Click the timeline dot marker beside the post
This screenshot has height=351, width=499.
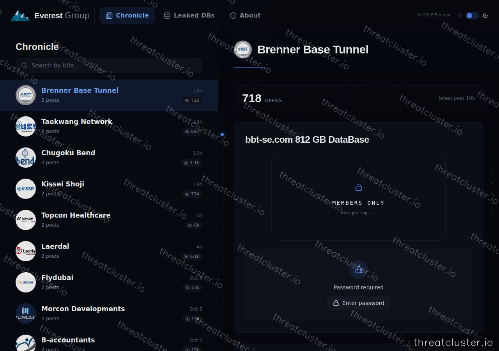coord(222,135)
